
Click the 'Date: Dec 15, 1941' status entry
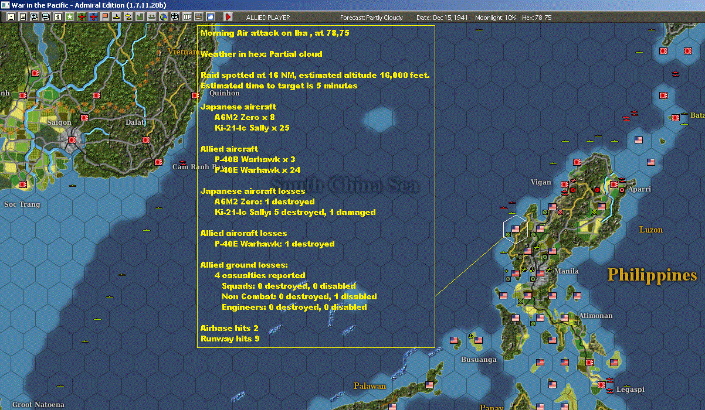click(442, 18)
